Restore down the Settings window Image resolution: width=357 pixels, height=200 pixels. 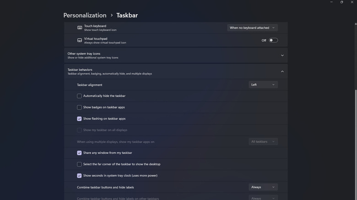pos(341,2)
